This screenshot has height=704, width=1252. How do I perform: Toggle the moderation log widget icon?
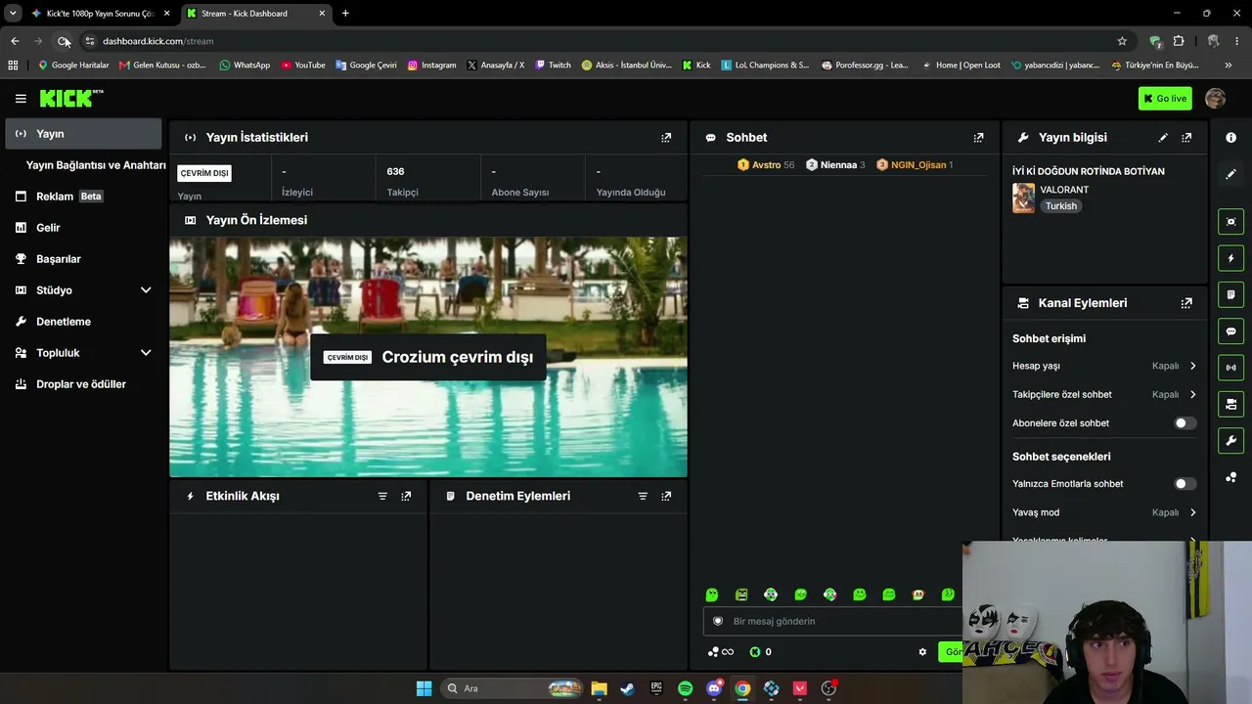[x=1230, y=294]
